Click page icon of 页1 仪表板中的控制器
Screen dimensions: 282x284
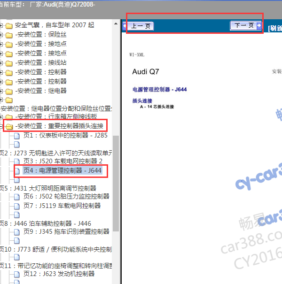17,136
